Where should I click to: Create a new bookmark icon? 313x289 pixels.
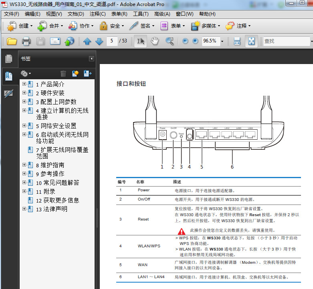click(75, 73)
